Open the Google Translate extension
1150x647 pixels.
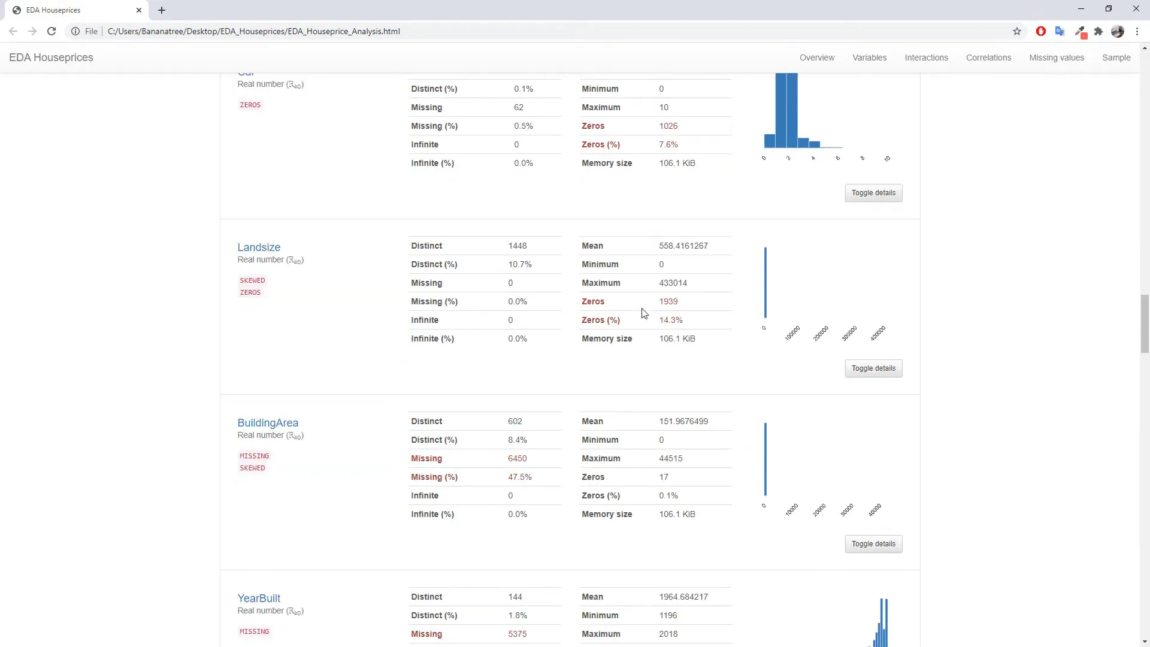(1060, 31)
